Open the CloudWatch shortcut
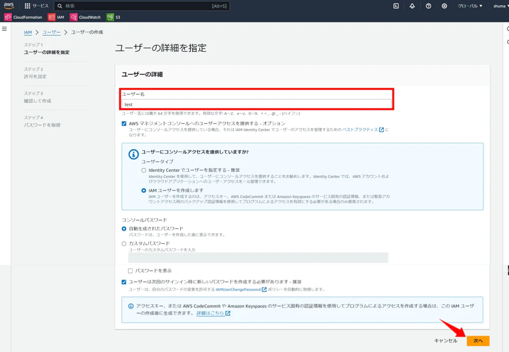The height and width of the screenshot is (352, 509). click(x=85, y=17)
